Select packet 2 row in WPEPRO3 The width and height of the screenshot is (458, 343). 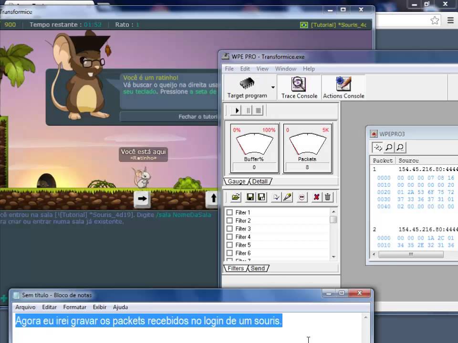pos(415,230)
